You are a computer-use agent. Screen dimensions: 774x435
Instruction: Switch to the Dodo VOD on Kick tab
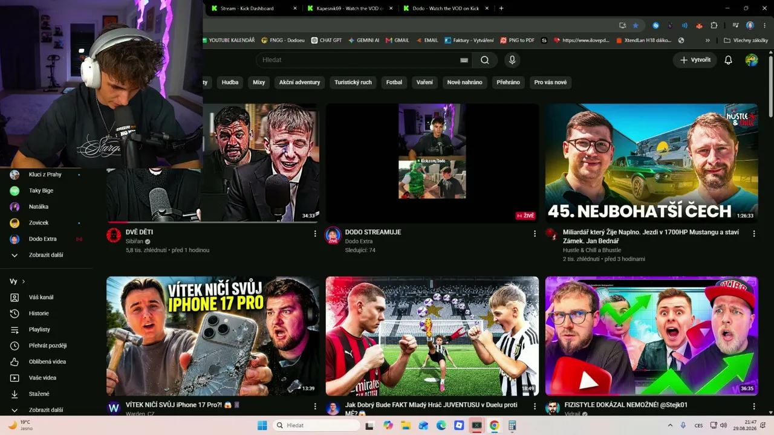coord(446,8)
